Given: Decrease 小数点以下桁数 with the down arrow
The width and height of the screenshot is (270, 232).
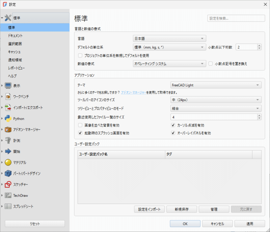Looking at the screenshot, I should click(259, 49).
